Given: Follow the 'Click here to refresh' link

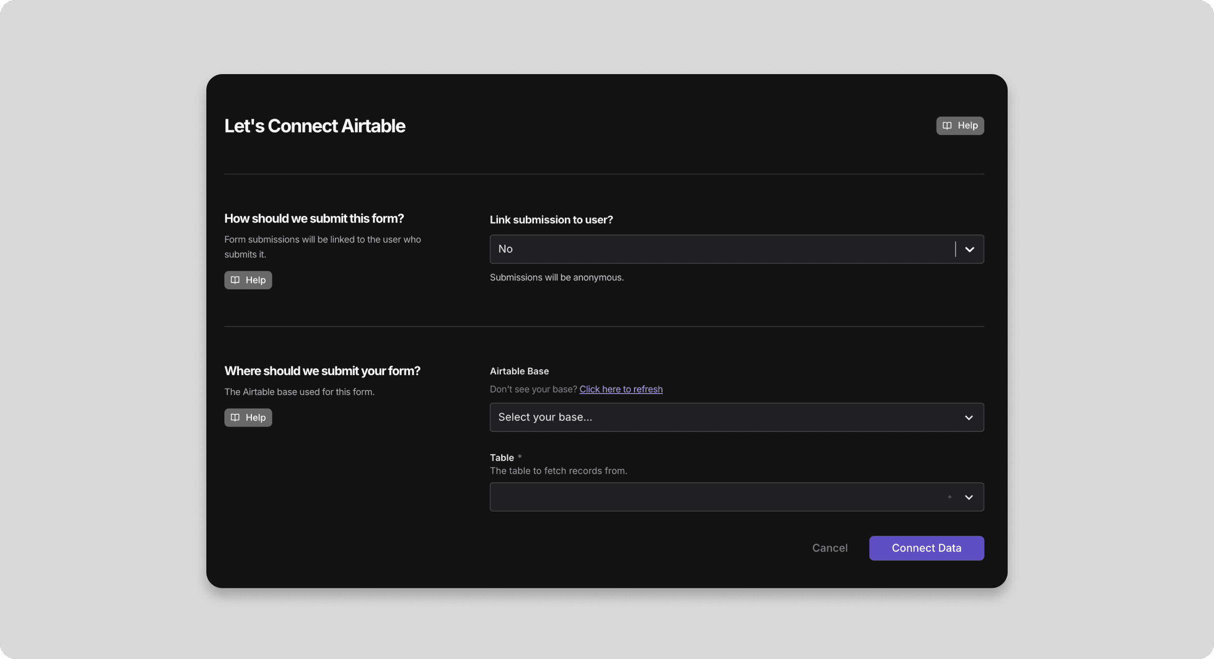Looking at the screenshot, I should tap(621, 389).
